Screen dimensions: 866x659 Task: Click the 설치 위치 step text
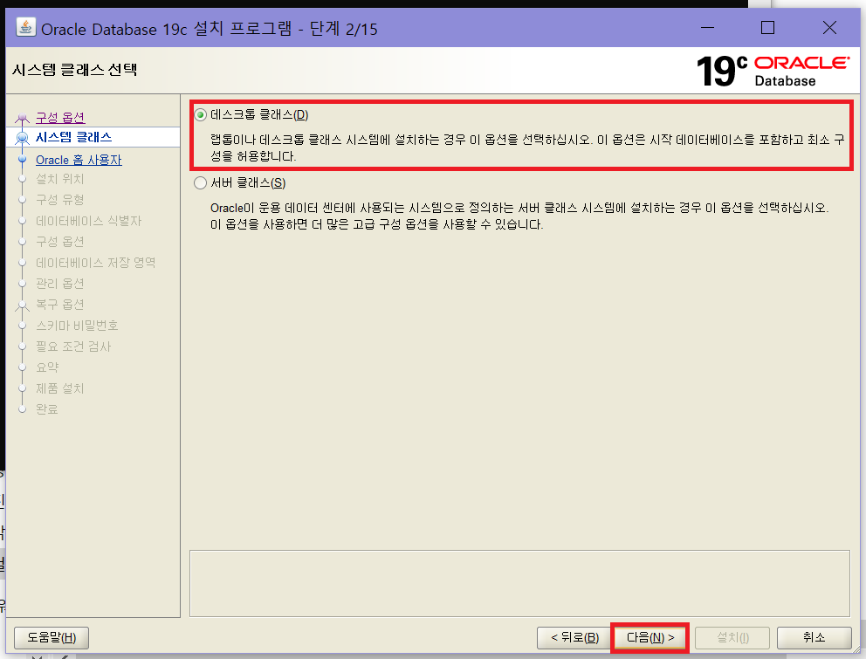coord(59,179)
